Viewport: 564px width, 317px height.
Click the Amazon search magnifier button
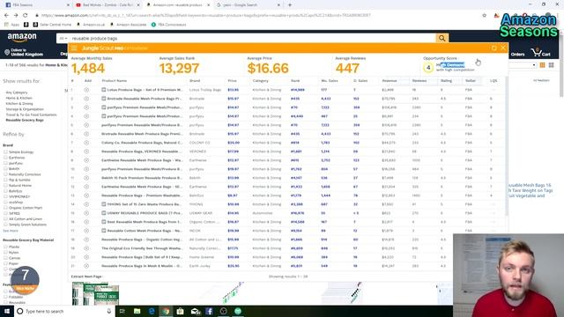442,38
